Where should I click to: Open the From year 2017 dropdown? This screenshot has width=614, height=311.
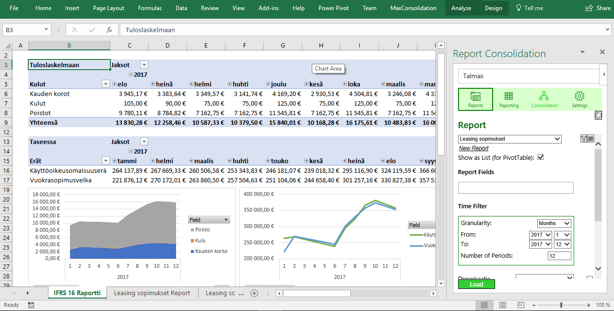click(541, 235)
